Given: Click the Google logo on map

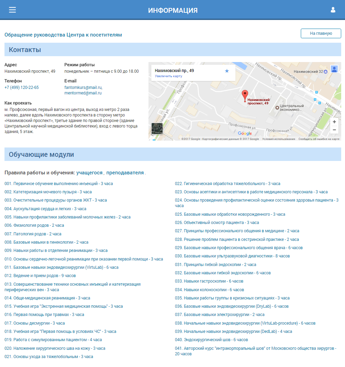Looking at the screenshot, I should (245, 134).
